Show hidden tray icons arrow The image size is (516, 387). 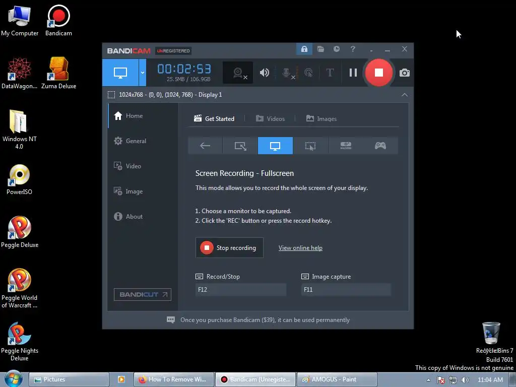click(x=428, y=380)
